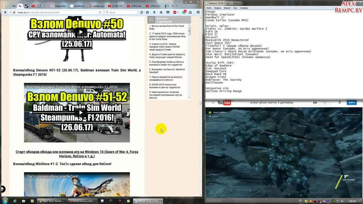Bookmark this page with star icon
This screenshot has height=204, width=363.
pos(142,12)
